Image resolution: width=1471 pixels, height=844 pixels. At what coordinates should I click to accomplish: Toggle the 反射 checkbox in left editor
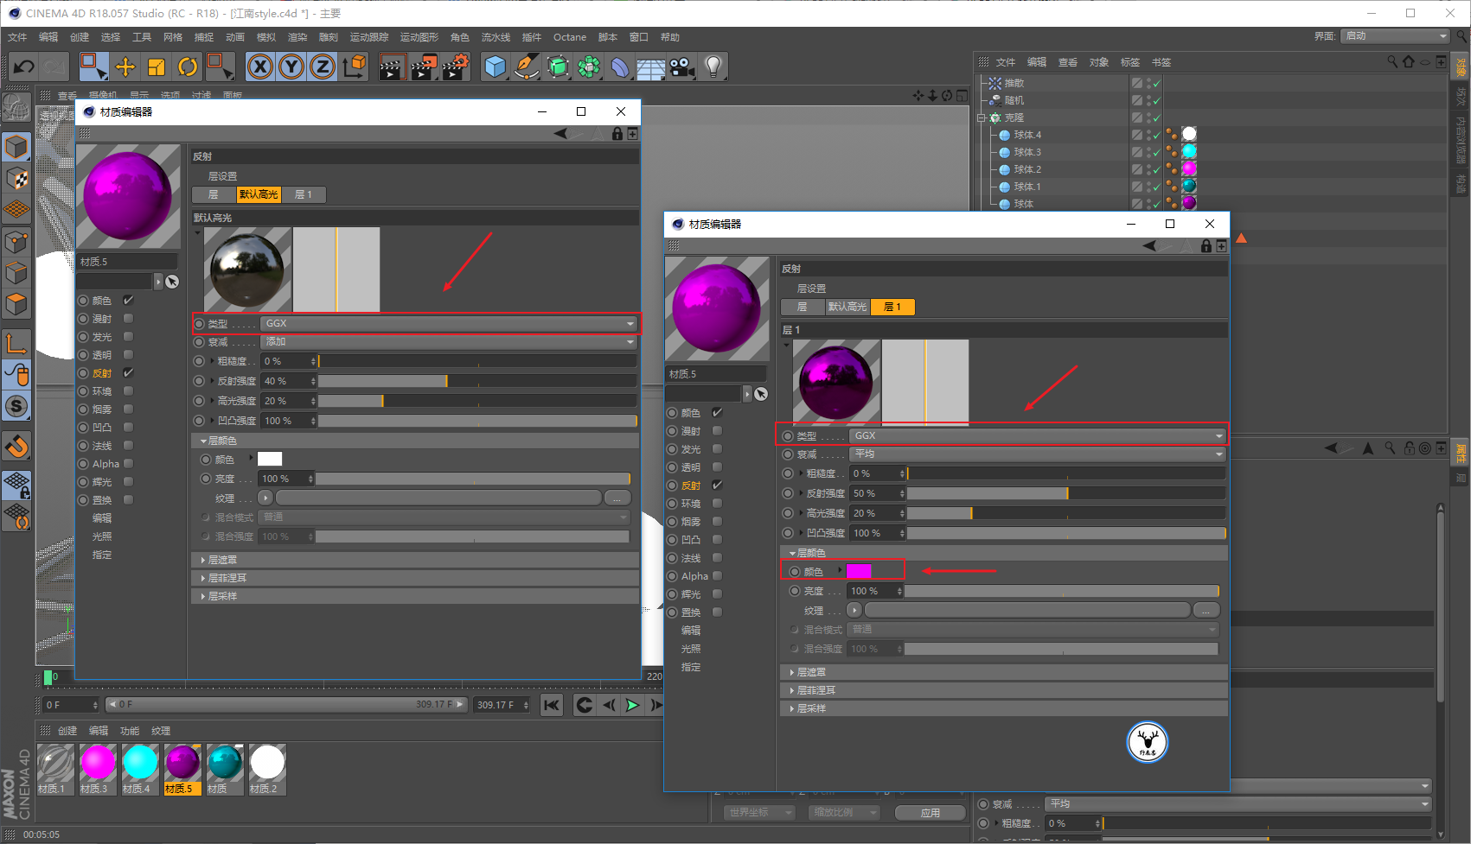pyautogui.click(x=128, y=372)
